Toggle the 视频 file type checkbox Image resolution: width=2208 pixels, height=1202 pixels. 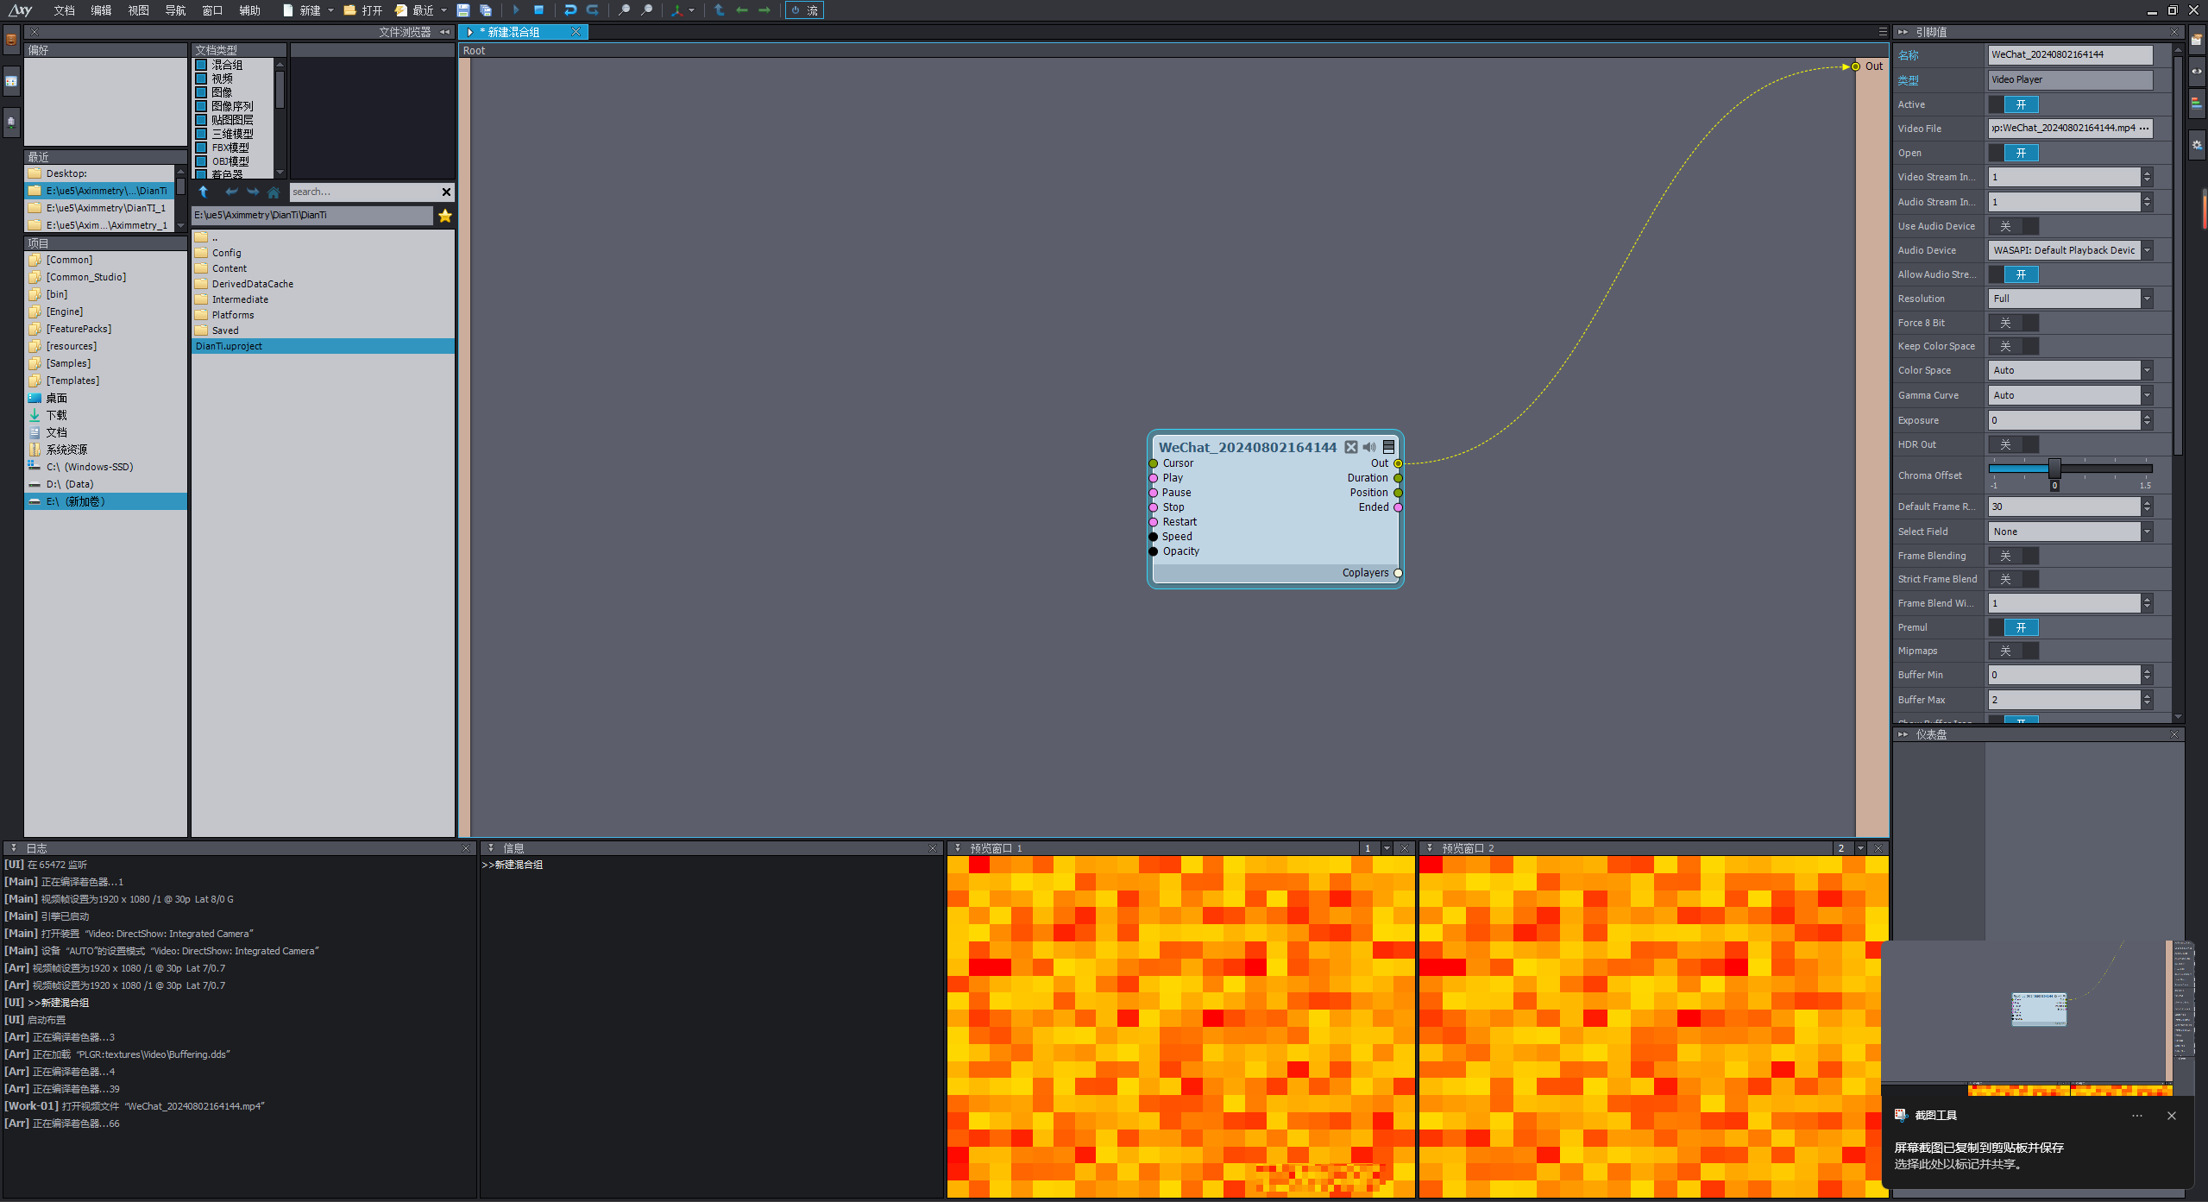(201, 79)
